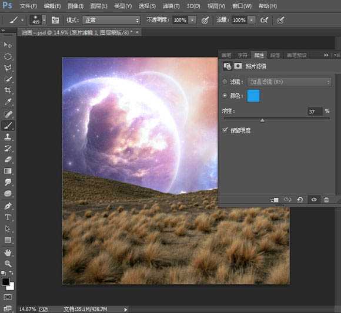Open the 滤镜(T) menu
Image resolution: width=341 pixels, height=313 pixels.
(x=171, y=6)
